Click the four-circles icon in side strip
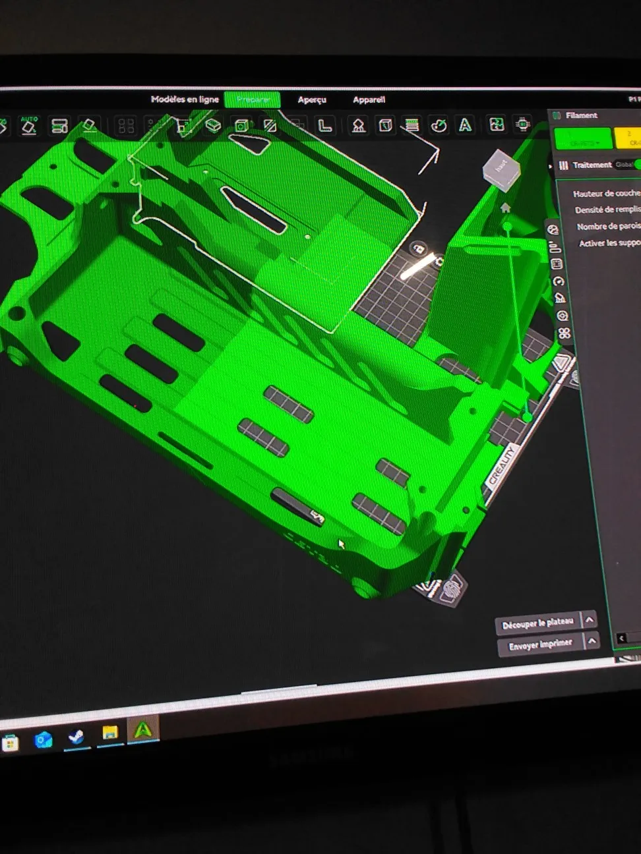The height and width of the screenshot is (854, 641). click(x=565, y=333)
